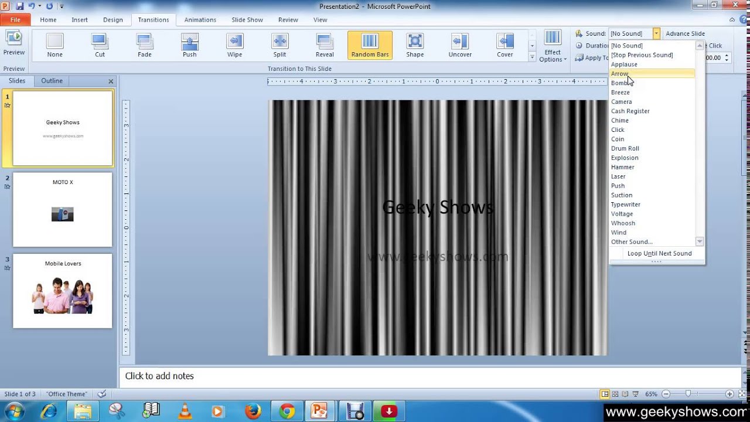Select [Stop Previous Sound] option
The image size is (750, 422).
pyautogui.click(x=652, y=55)
